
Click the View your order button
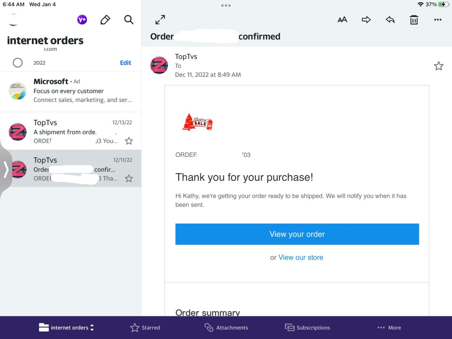coord(297,234)
